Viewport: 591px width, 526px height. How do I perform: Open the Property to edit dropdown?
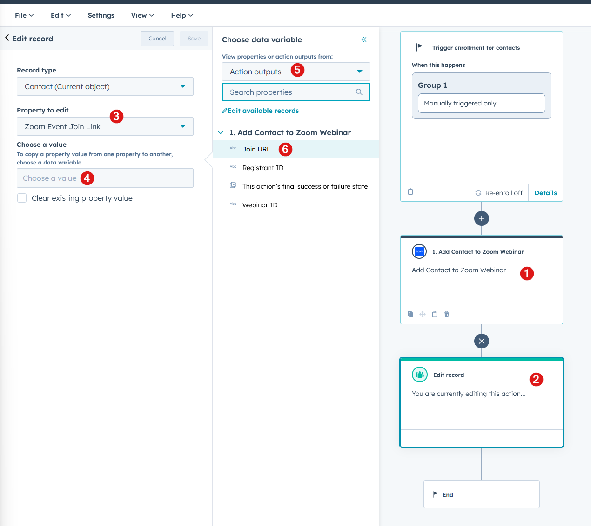tap(105, 126)
